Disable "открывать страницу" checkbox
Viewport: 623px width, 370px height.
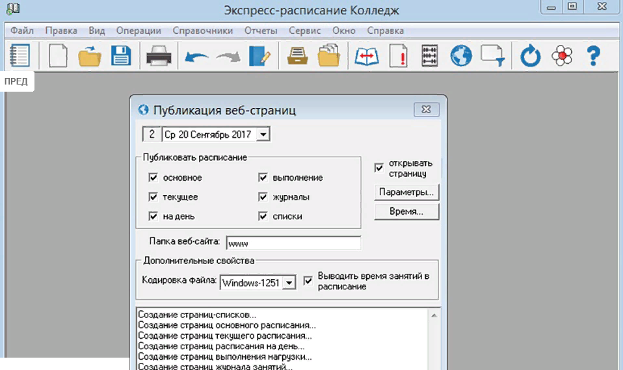tap(379, 168)
